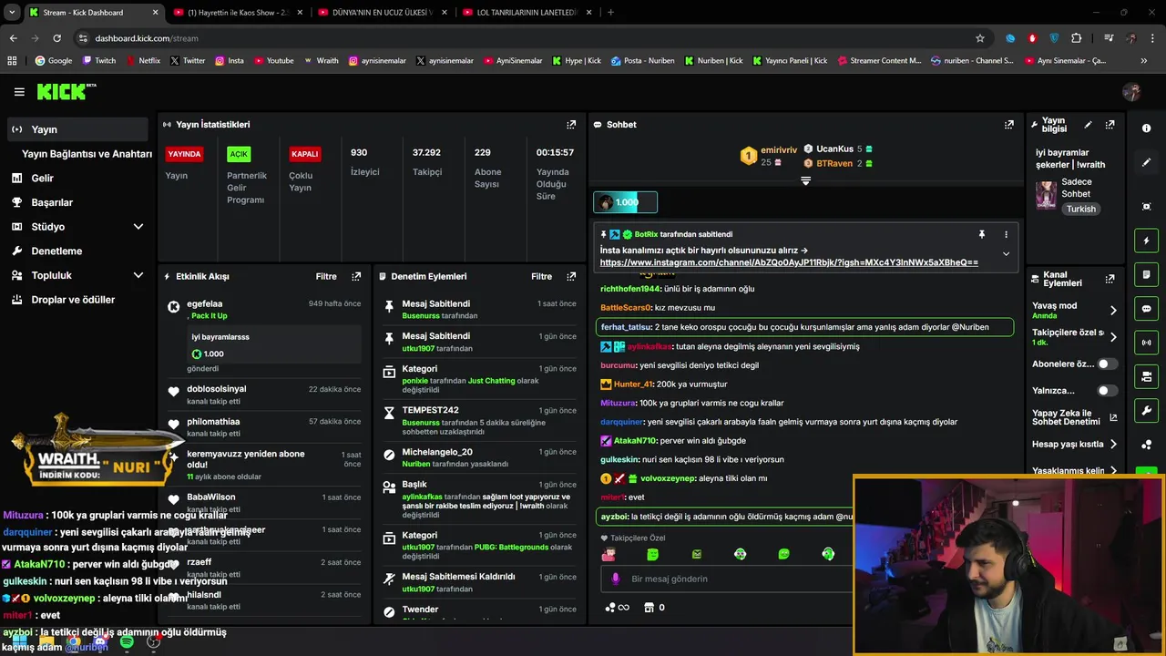
Task: Pop out the Sohbet chat panel
Action: pyautogui.click(x=1009, y=124)
